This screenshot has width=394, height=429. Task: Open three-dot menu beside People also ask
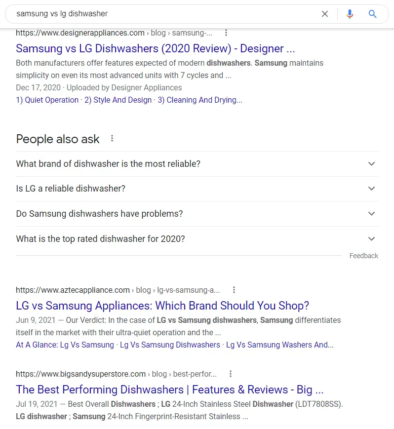tap(112, 139)
